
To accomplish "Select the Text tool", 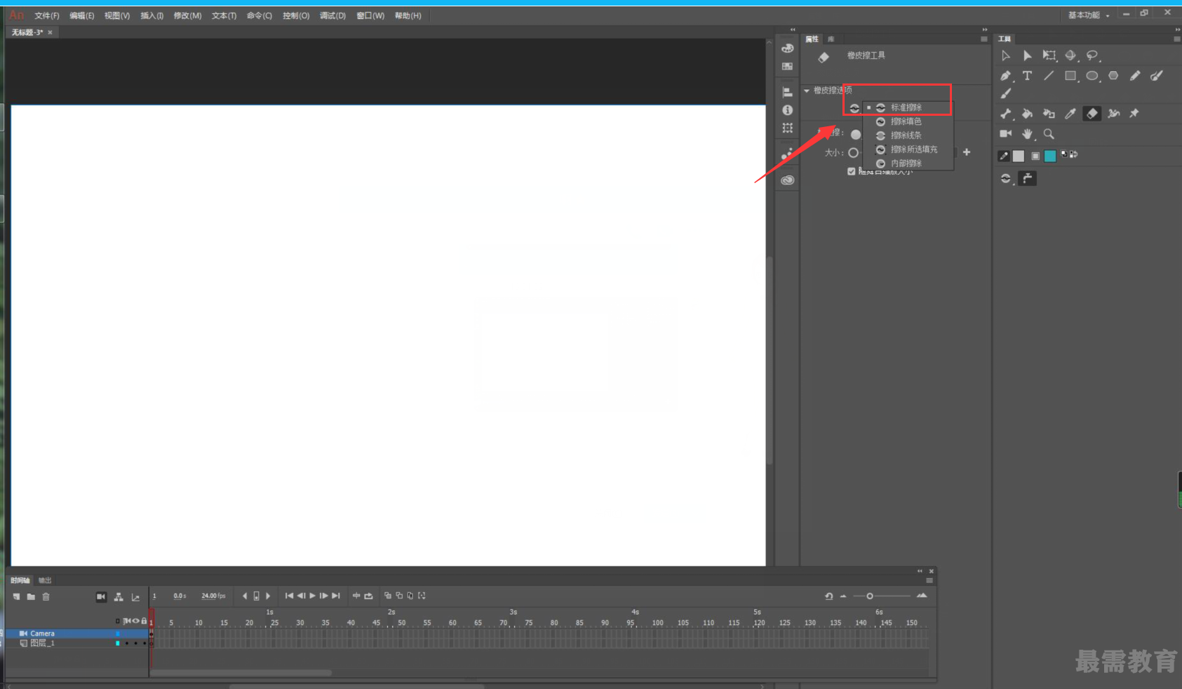I will [x=1027, y=76].
